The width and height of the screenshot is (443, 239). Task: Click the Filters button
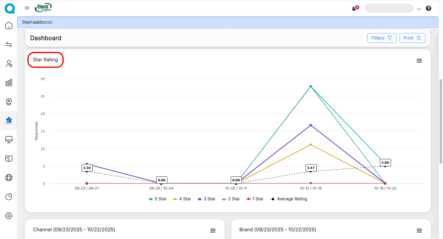(382, 38)
